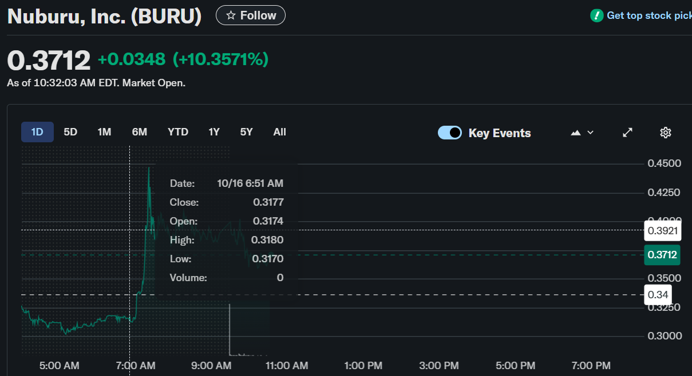Click the green exclamation badge icon
The width and height of the screenshot is (692, 376).
tap(596, 15)
